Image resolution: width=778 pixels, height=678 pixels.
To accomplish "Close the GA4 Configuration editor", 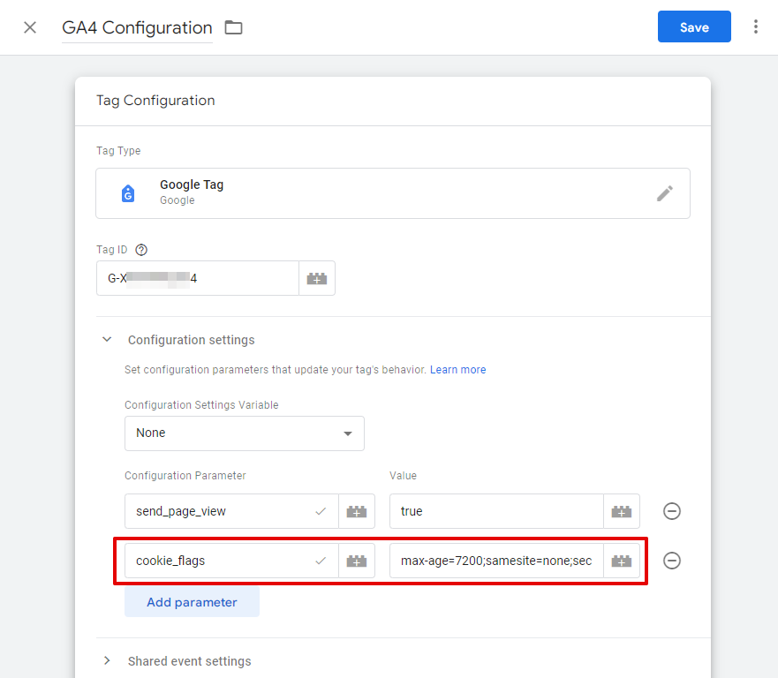I will (29, 27).
